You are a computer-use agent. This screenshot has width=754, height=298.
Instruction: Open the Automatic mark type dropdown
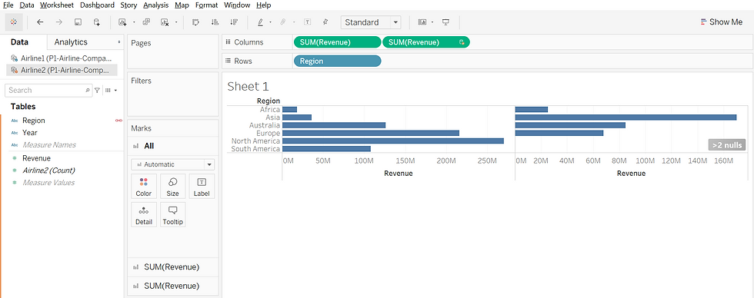click(x=172, y=164)
